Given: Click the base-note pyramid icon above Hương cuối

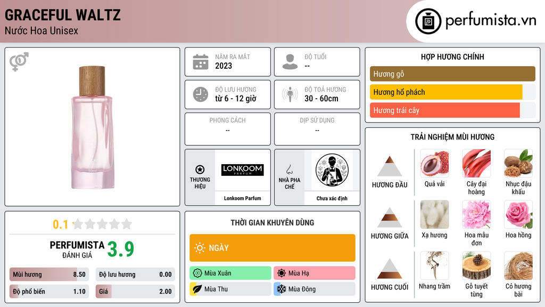Looking at the screenshot, I should click(x=390, y=269).
